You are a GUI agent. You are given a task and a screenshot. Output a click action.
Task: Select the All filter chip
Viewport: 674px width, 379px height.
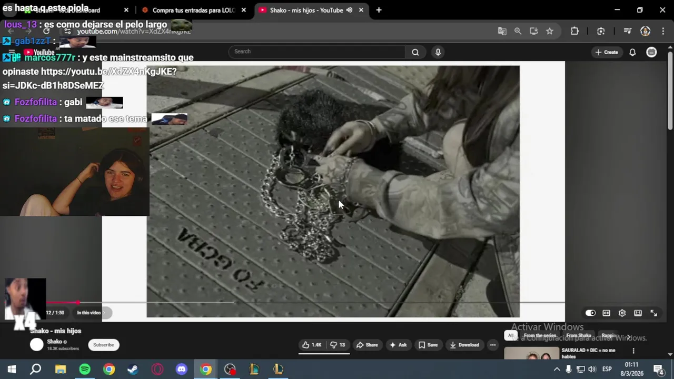(510, 335)
